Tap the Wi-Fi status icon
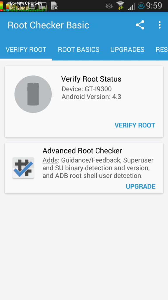This screenshot has height=300, width=168. [120, 6]
